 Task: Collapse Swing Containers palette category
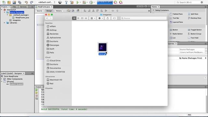pos(153,10)
